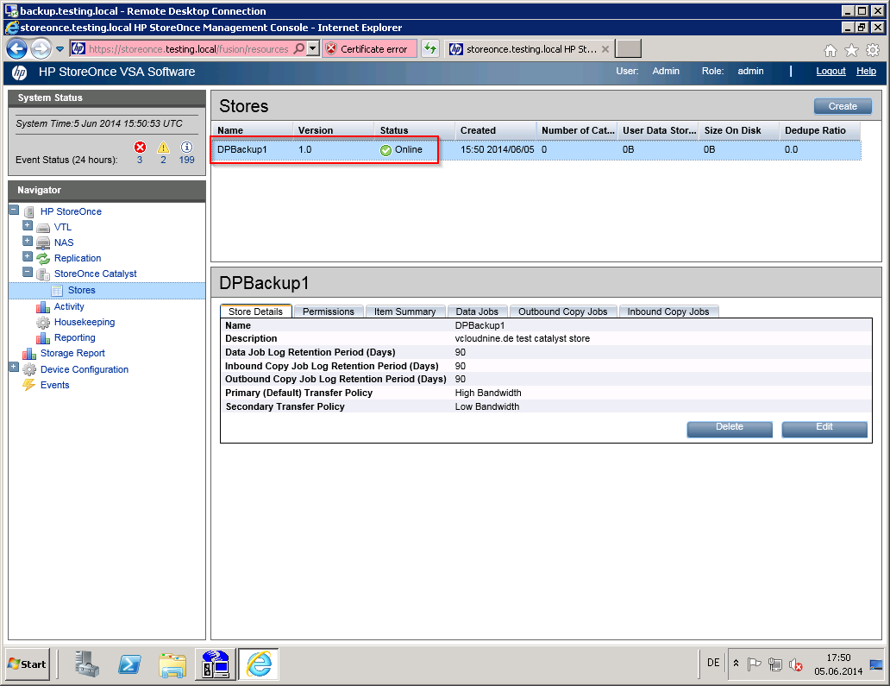Open the Help link

(866, 72)
